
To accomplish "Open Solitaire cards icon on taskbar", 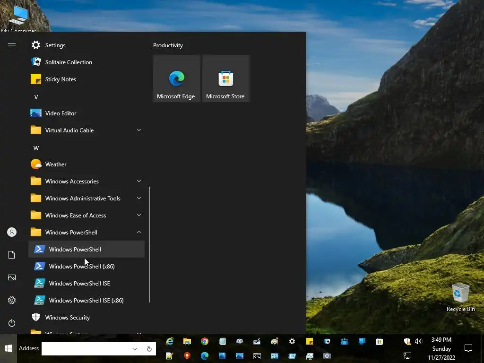I will (327, 341).
